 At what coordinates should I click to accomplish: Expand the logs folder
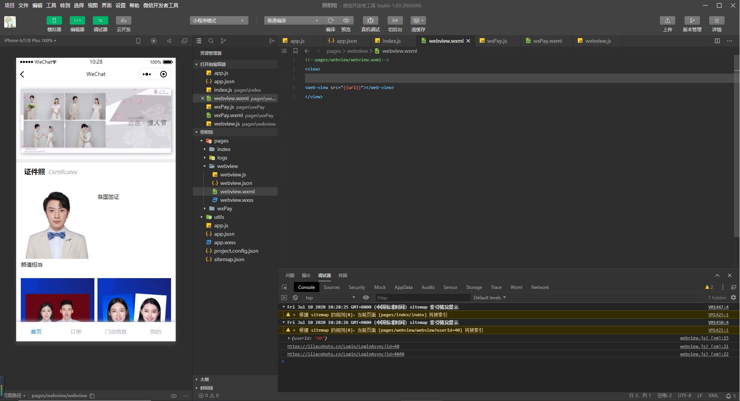(x=205, y=158)
